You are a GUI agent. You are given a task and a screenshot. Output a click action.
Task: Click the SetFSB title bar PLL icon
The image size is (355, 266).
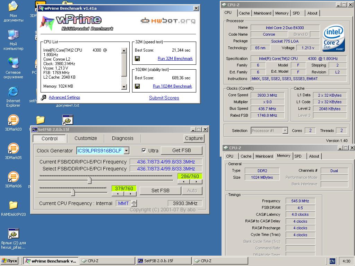(x=34, y=130)
